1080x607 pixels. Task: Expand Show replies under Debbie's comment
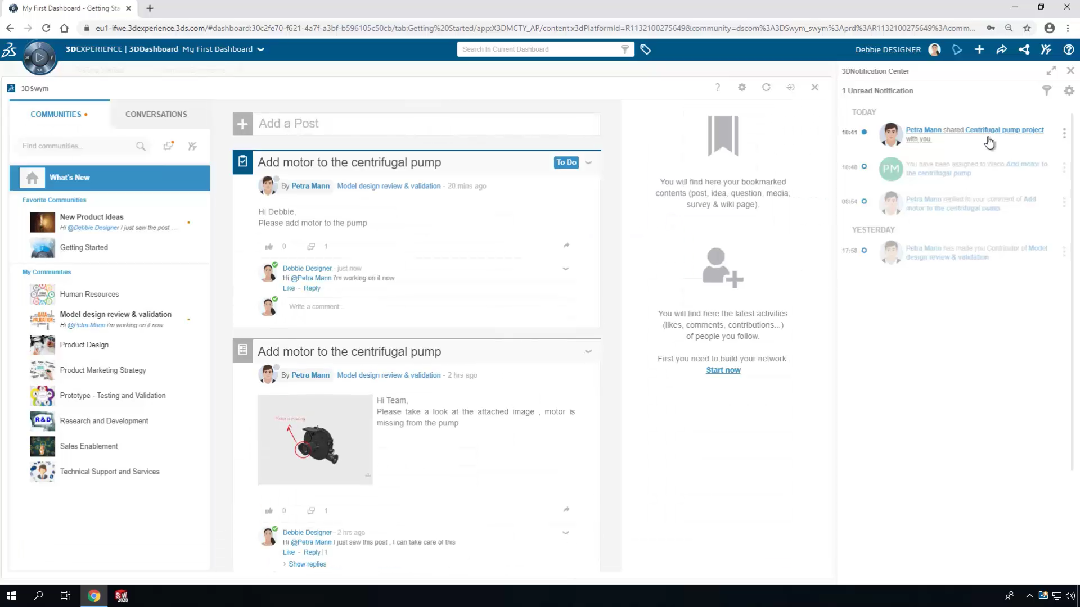307,564
